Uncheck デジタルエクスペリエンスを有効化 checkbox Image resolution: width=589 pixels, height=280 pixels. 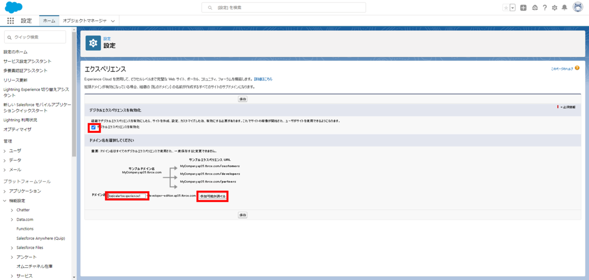tap(93, 127)
